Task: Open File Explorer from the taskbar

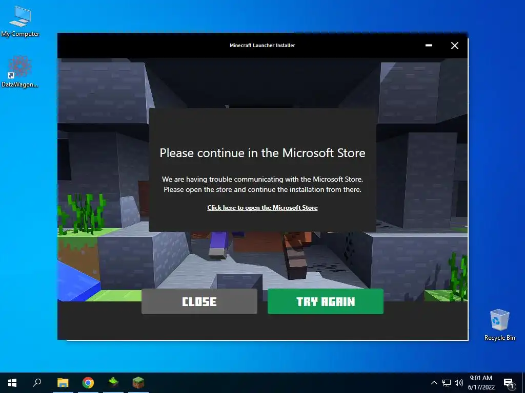Action: tap(63, 383)
